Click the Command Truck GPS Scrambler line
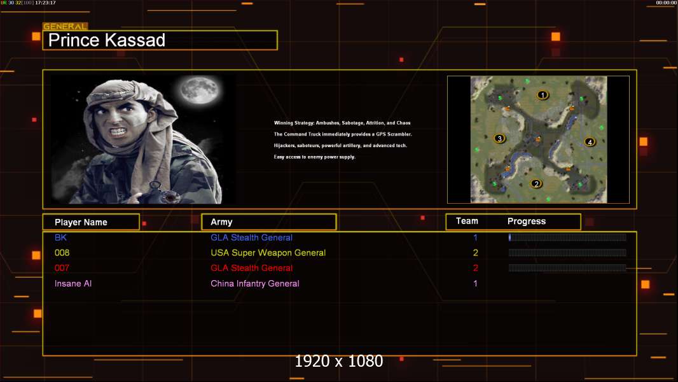The width and height of the screenshot is (678, 382). [343, 134]
